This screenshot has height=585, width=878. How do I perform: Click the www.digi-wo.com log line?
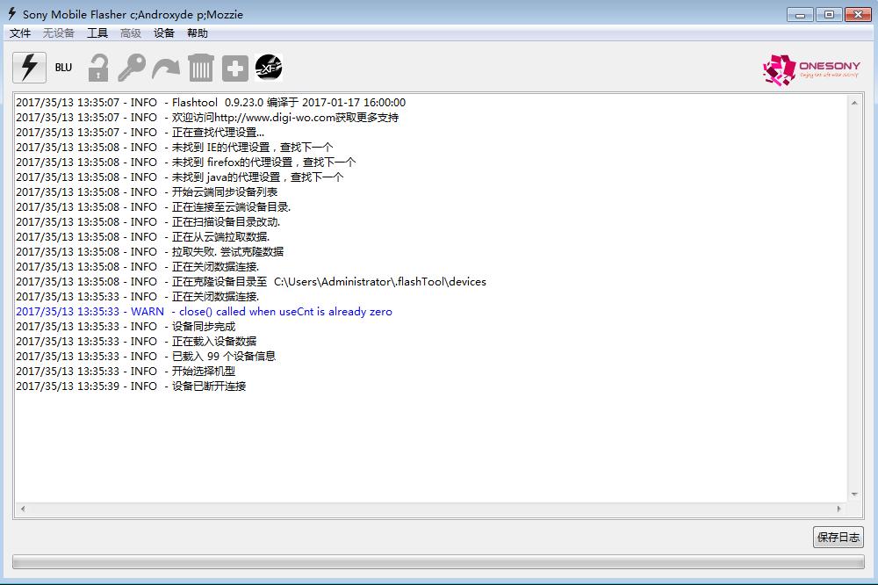[x=207, y=118]
